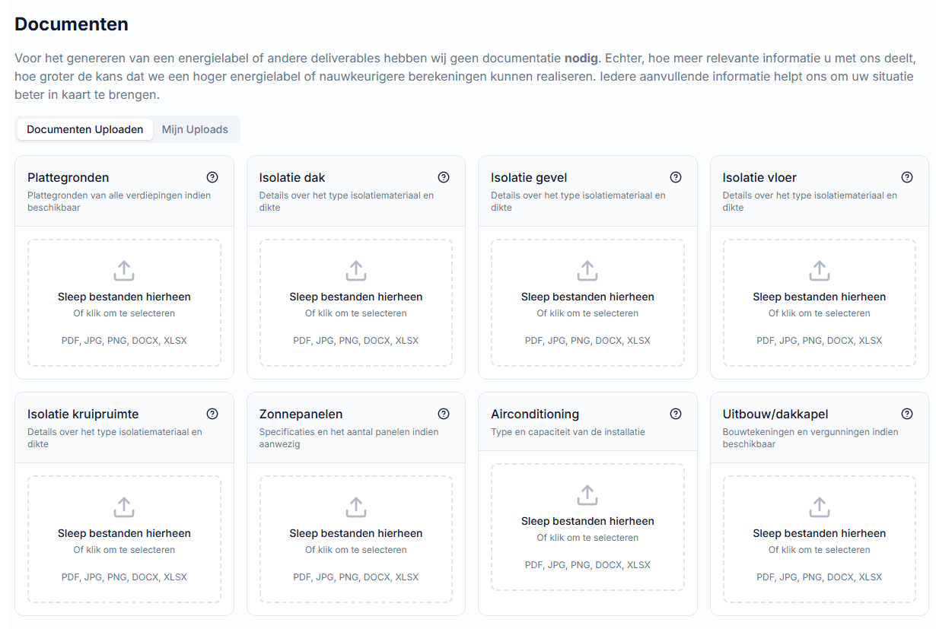Click 'Of klik om te selecteren' under Isolatie dak
Image resolution: width=936 pixels, height=629 pixels.
click(x=355, y=313)
